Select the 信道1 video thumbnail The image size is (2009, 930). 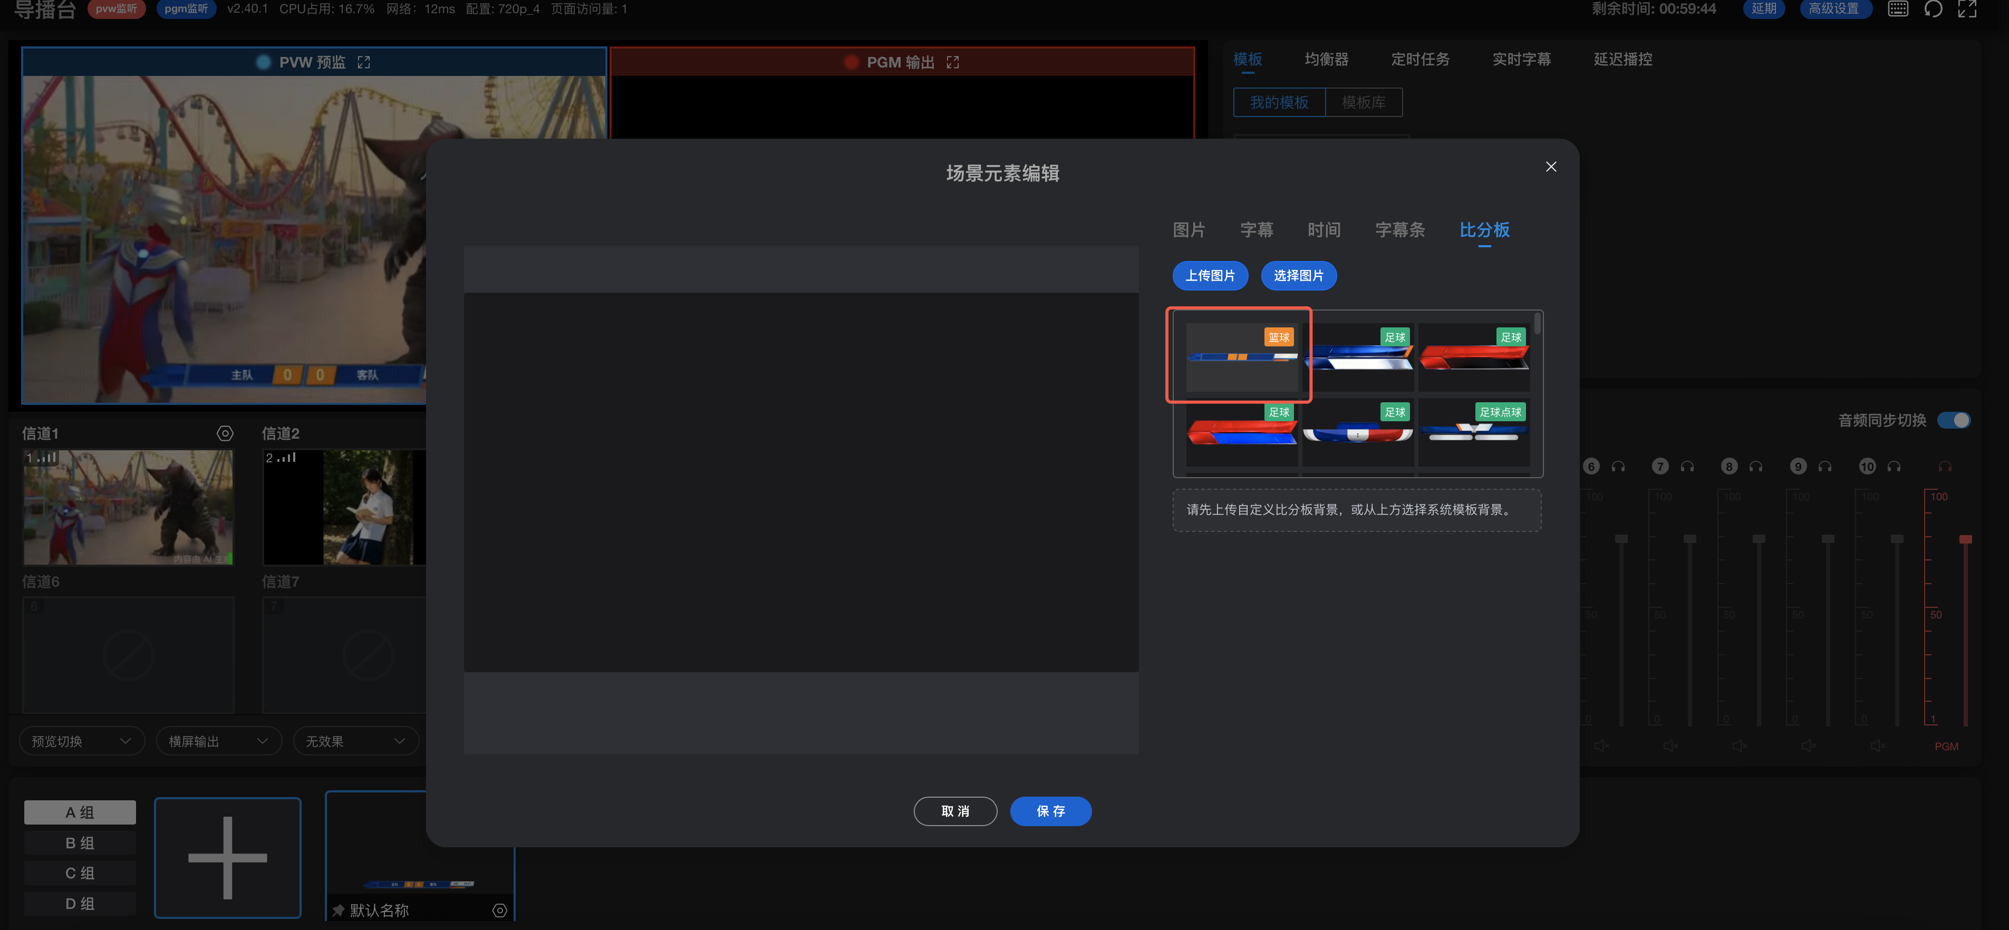128,507
